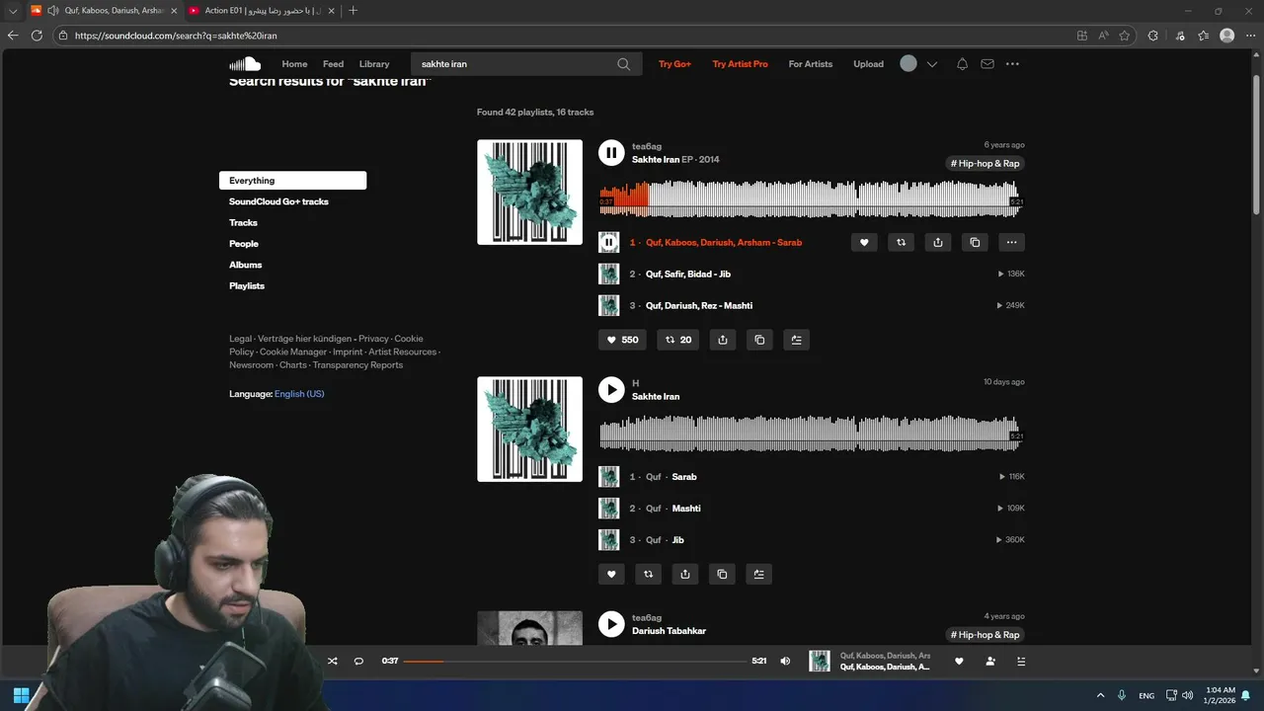Copy link icon in Sarab track row

(x=975, y=242)
